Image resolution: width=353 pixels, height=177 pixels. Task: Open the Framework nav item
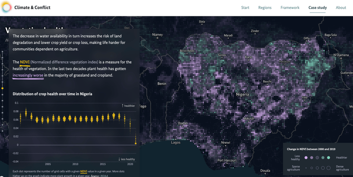[x=290, y=8]
